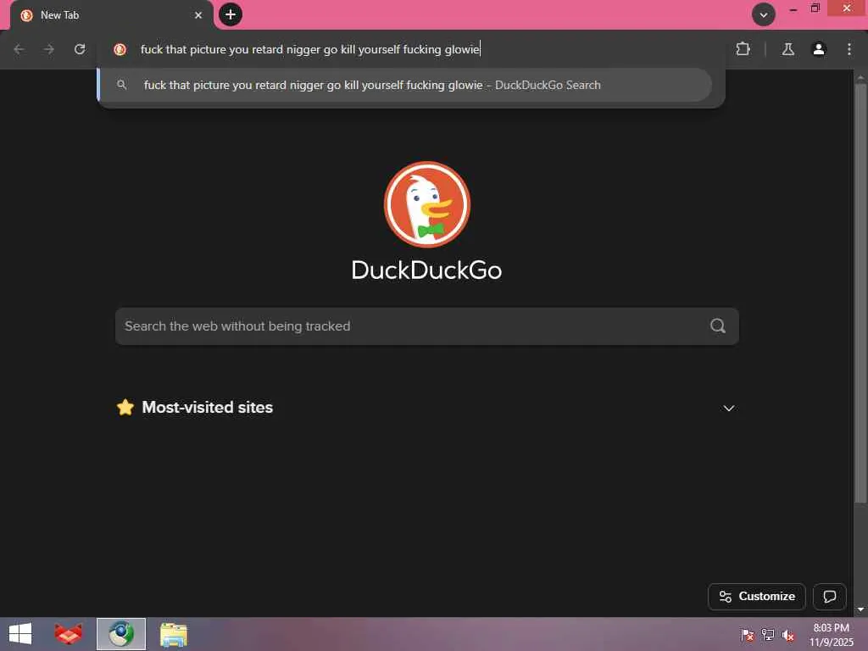Close the New Tab tab
Image resolution: width=868 pixels, height=651 pixels.
click(198, 15)
